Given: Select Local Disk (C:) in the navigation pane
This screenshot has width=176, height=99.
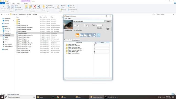Looking at the screenshot, I should (8, 44).
